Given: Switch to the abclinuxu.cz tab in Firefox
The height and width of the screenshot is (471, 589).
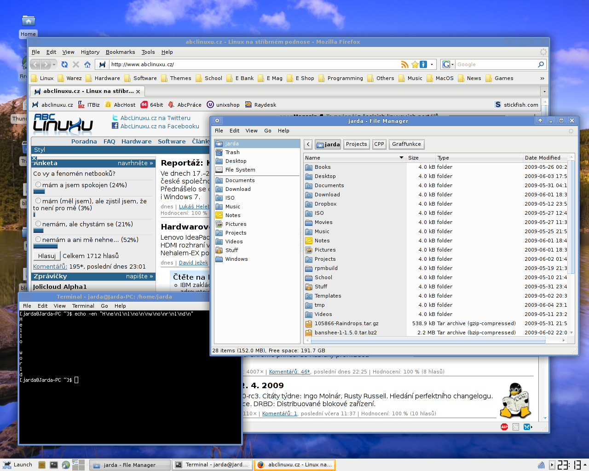Looking at the screenshot, I should point(87,91).
